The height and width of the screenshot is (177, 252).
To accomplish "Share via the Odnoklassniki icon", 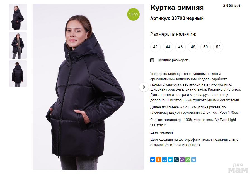I will [158, 160].
